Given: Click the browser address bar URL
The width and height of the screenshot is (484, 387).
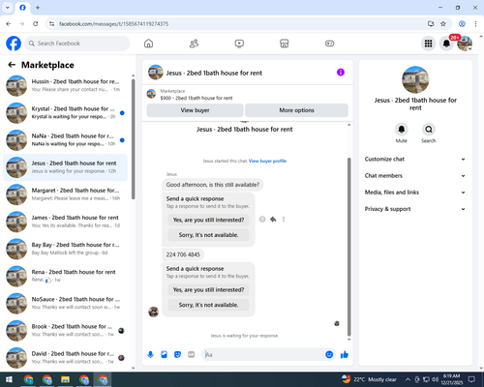Looking at the screenshot, I should pos(113,24).
